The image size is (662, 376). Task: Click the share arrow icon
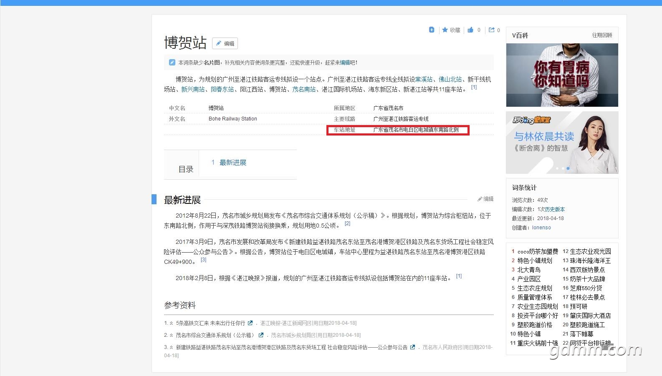(492, 30)
